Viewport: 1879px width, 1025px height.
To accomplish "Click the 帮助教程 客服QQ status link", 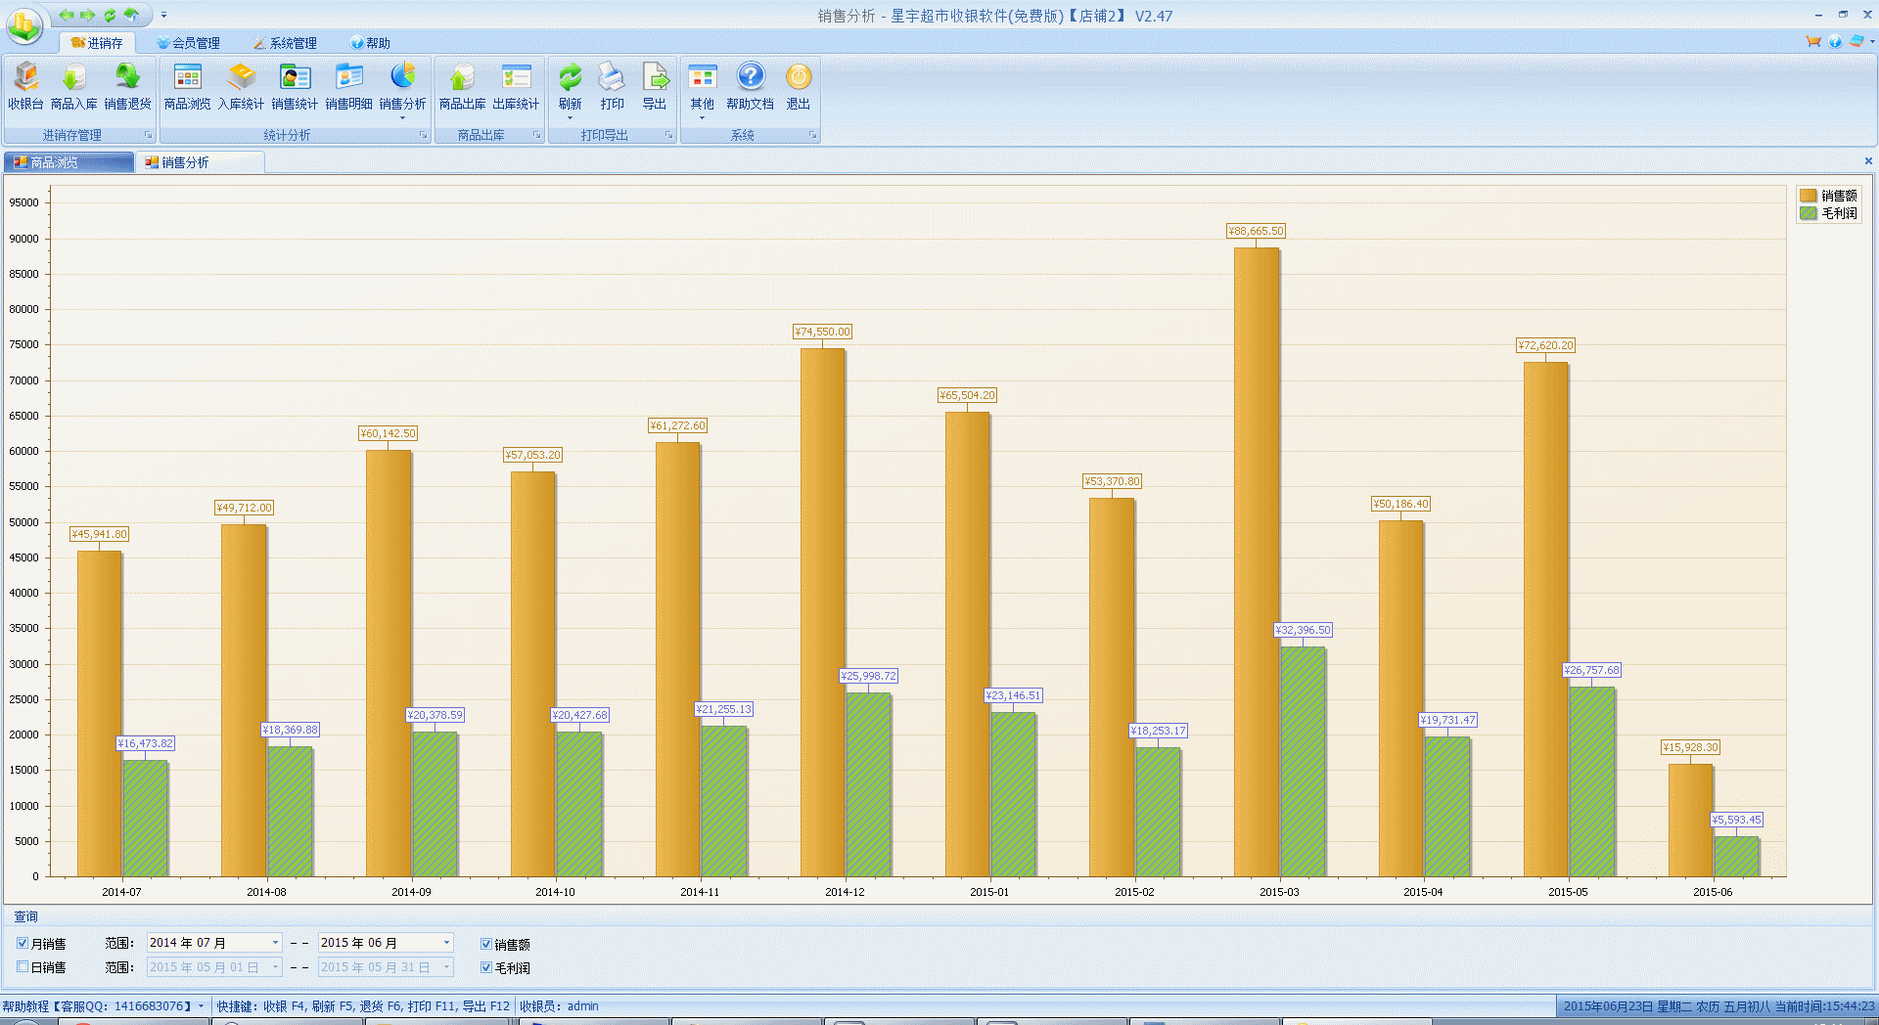I will tap(103, 1006).
